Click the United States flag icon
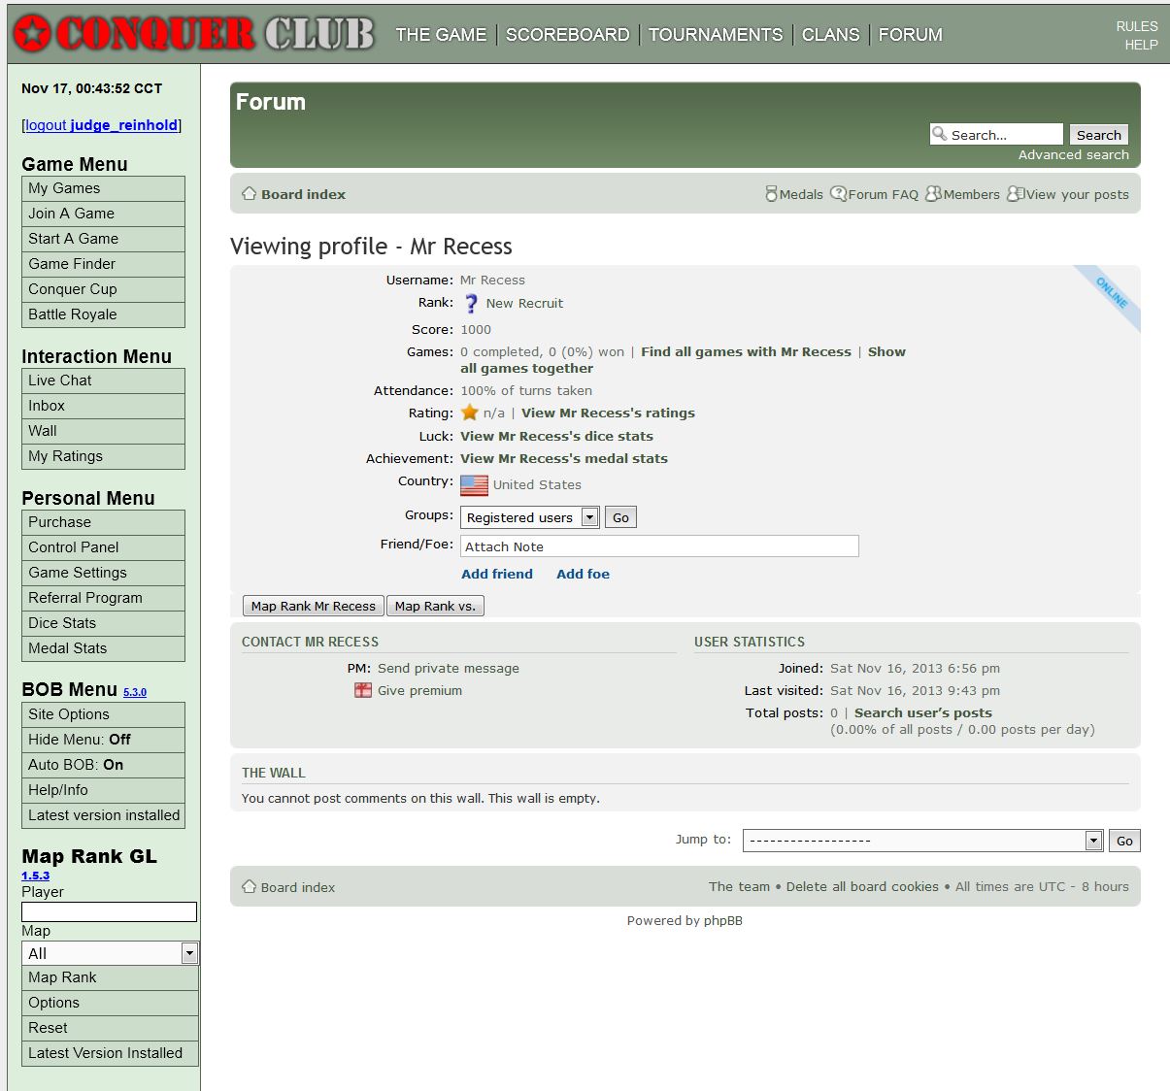The image size is (1170, 1091). click(474, 484)
